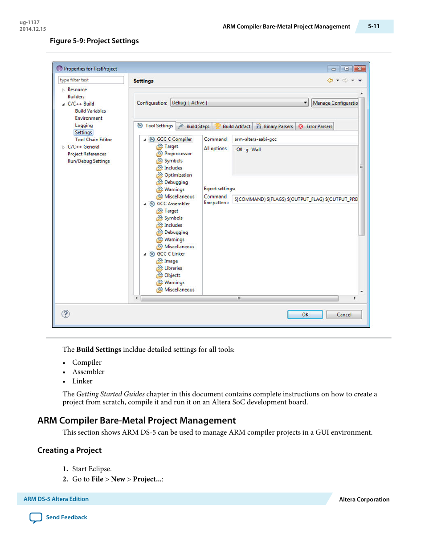The width and height of the screenshot is (425, 550).
Task: Click the type filter text field
Action: click(x=91, y=80)
